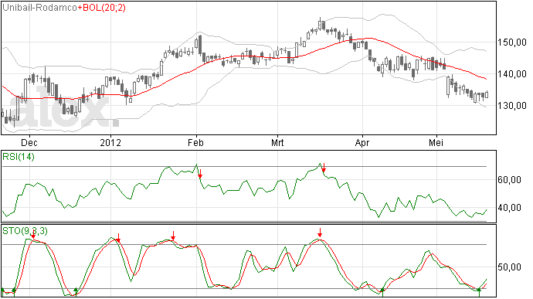Click the 150,00 price axis value
Screen dimensions: 533x299
click(x=511, y=42)
